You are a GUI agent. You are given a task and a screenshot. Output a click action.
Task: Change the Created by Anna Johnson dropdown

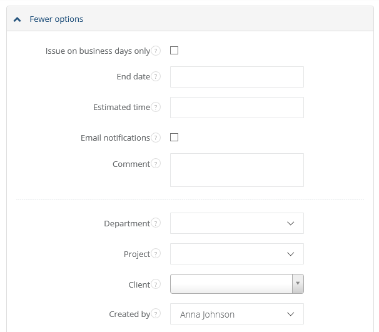pyautogui.click(x=236, y=314)
